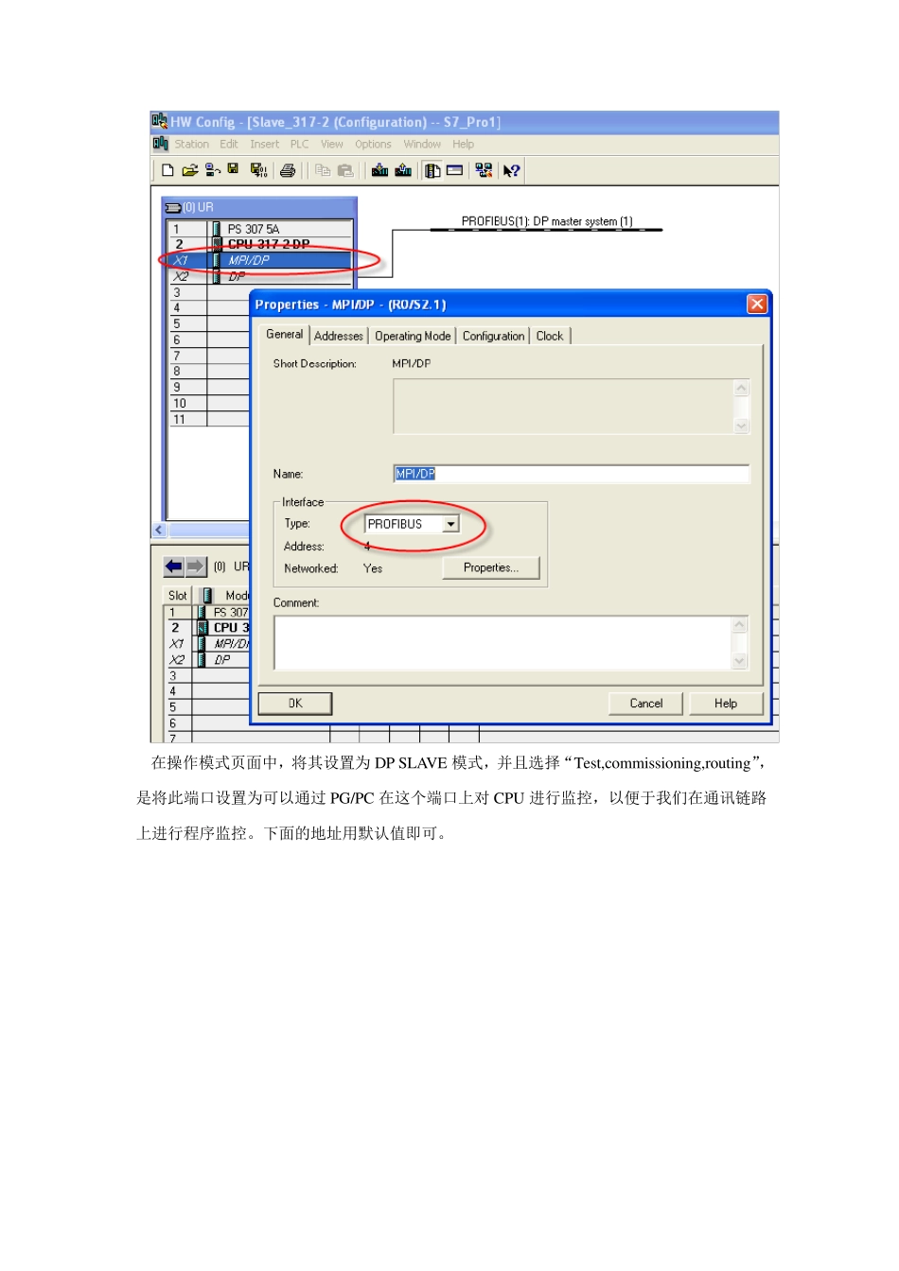
Task: Click the Cancel button
Action: click(646, 704)
